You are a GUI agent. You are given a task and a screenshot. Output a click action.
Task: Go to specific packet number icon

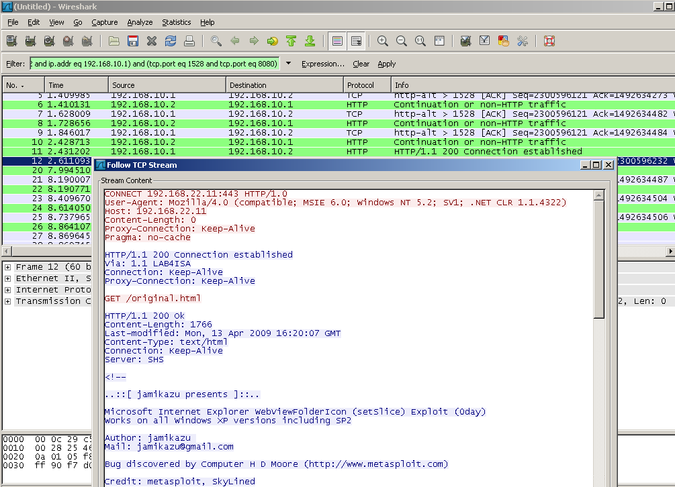click(x=273, y=42)
